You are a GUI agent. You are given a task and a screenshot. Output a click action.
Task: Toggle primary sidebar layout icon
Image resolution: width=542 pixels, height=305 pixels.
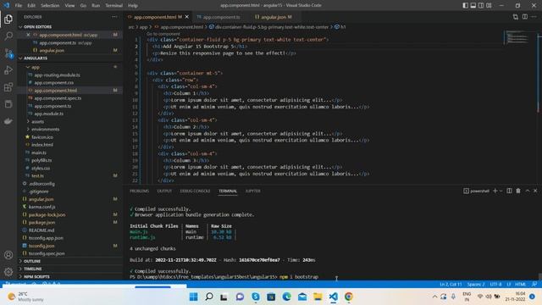(465, 5)
